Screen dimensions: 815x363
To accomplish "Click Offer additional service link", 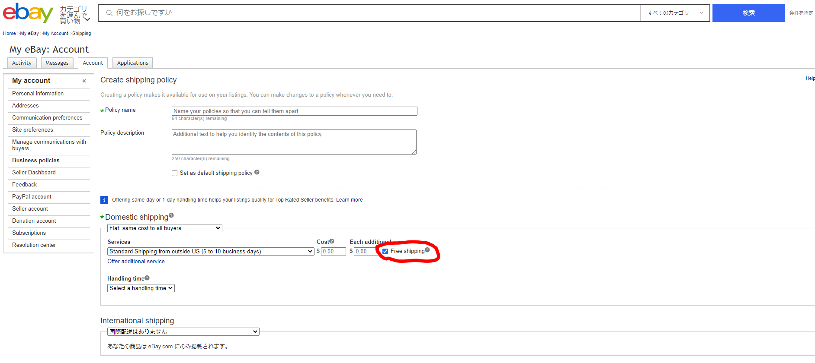I will (136, 262).
